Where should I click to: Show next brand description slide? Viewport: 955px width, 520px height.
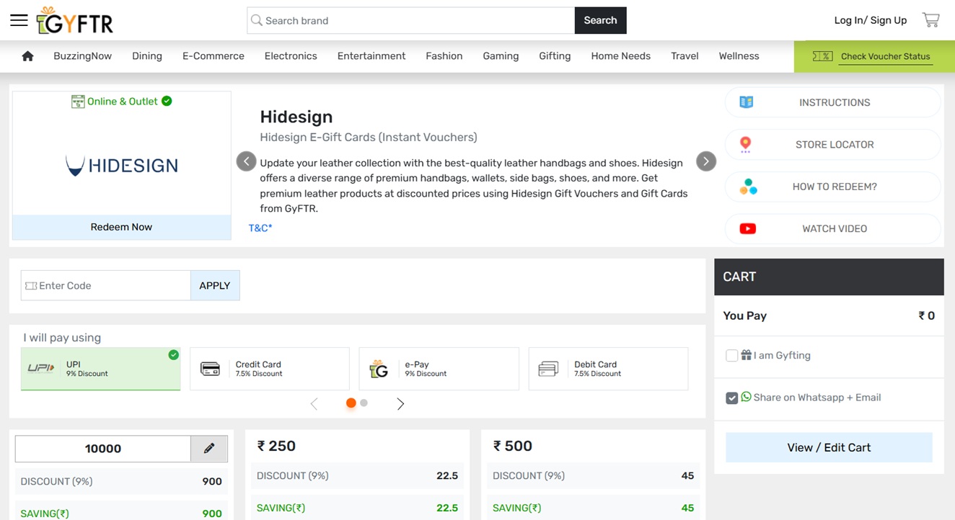(705, 161)
